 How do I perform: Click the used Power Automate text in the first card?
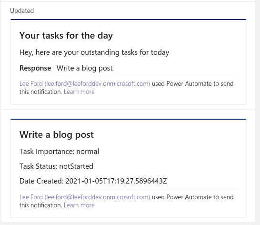[x=193, y=83]
